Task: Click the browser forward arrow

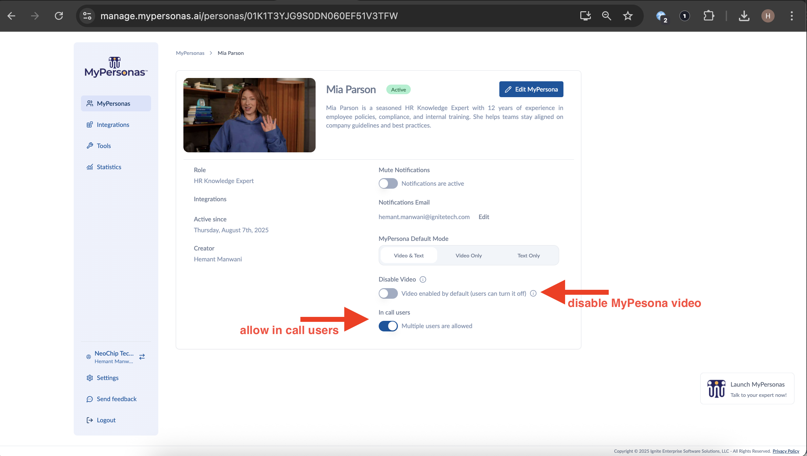Action: pyautogui.click(x=35, y=16)
